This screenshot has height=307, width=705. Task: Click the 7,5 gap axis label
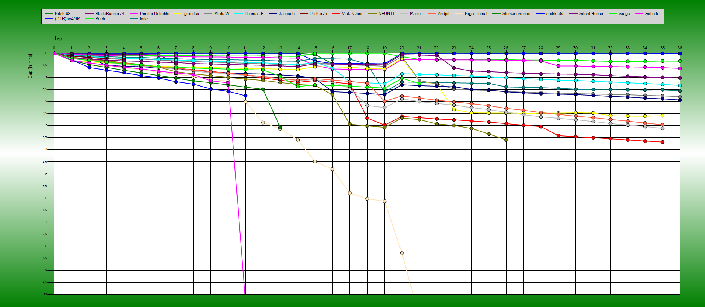tap(45, 234)
